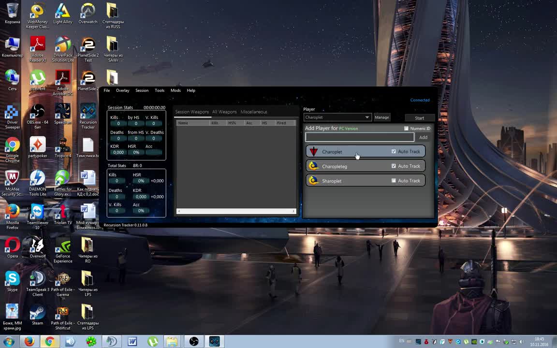The image size is (557, 348).
Task: Click the Add Player name input field
Action: 359,137
